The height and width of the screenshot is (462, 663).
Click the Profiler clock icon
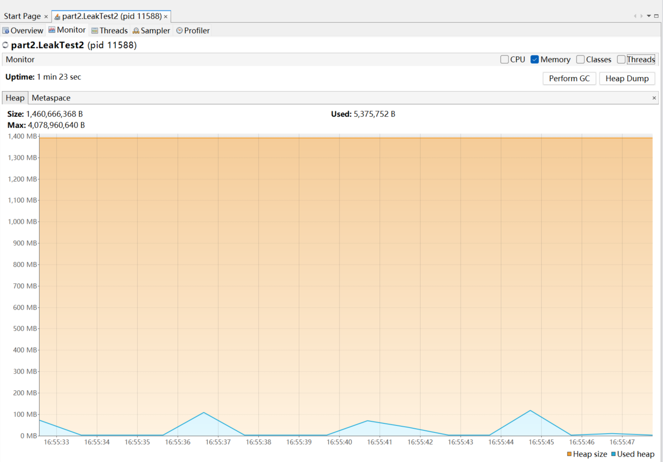pos(179,31)
